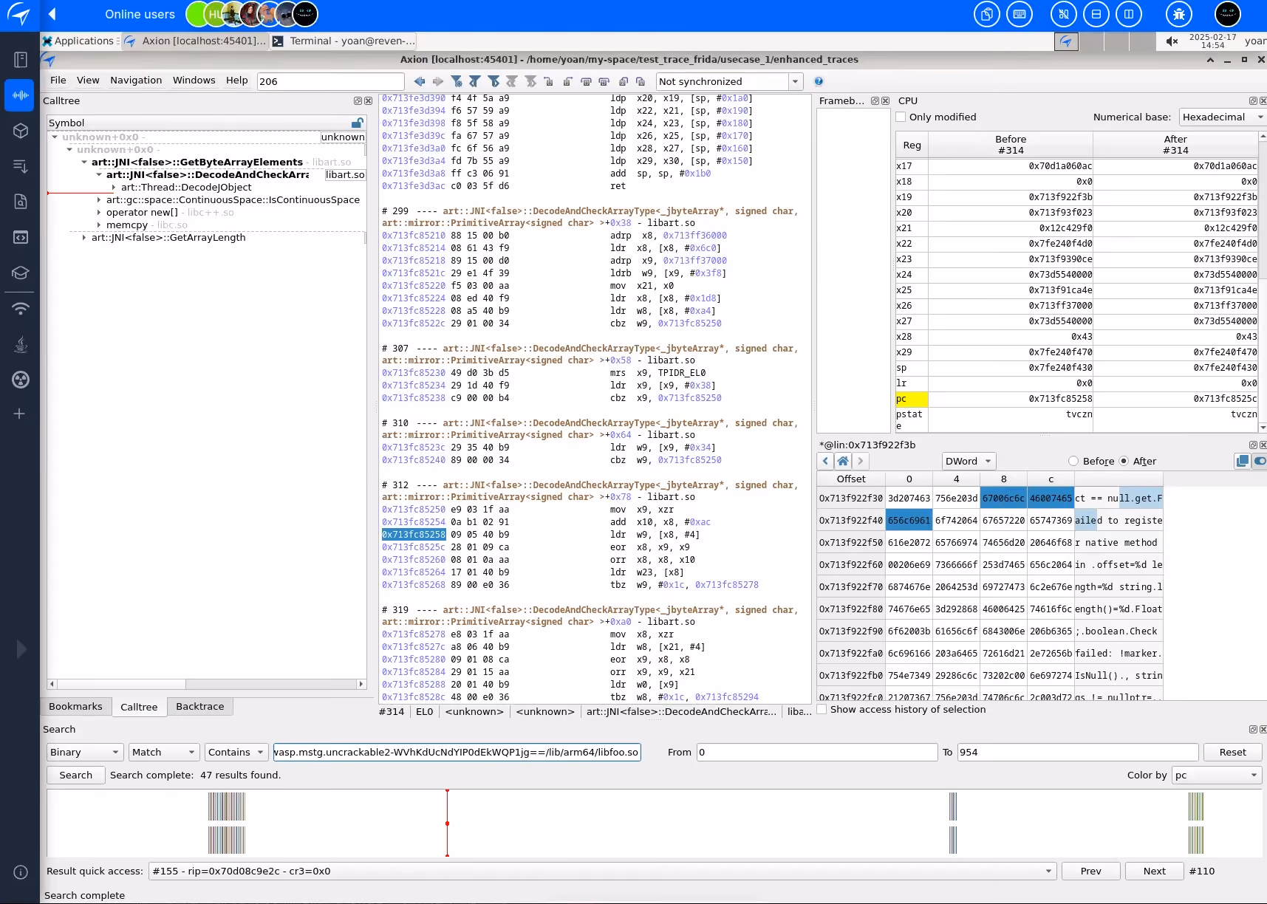Viewport: 1267px width, 904px height.
Task: Open the Not synchronized dropdown
Action: [729, 81]
